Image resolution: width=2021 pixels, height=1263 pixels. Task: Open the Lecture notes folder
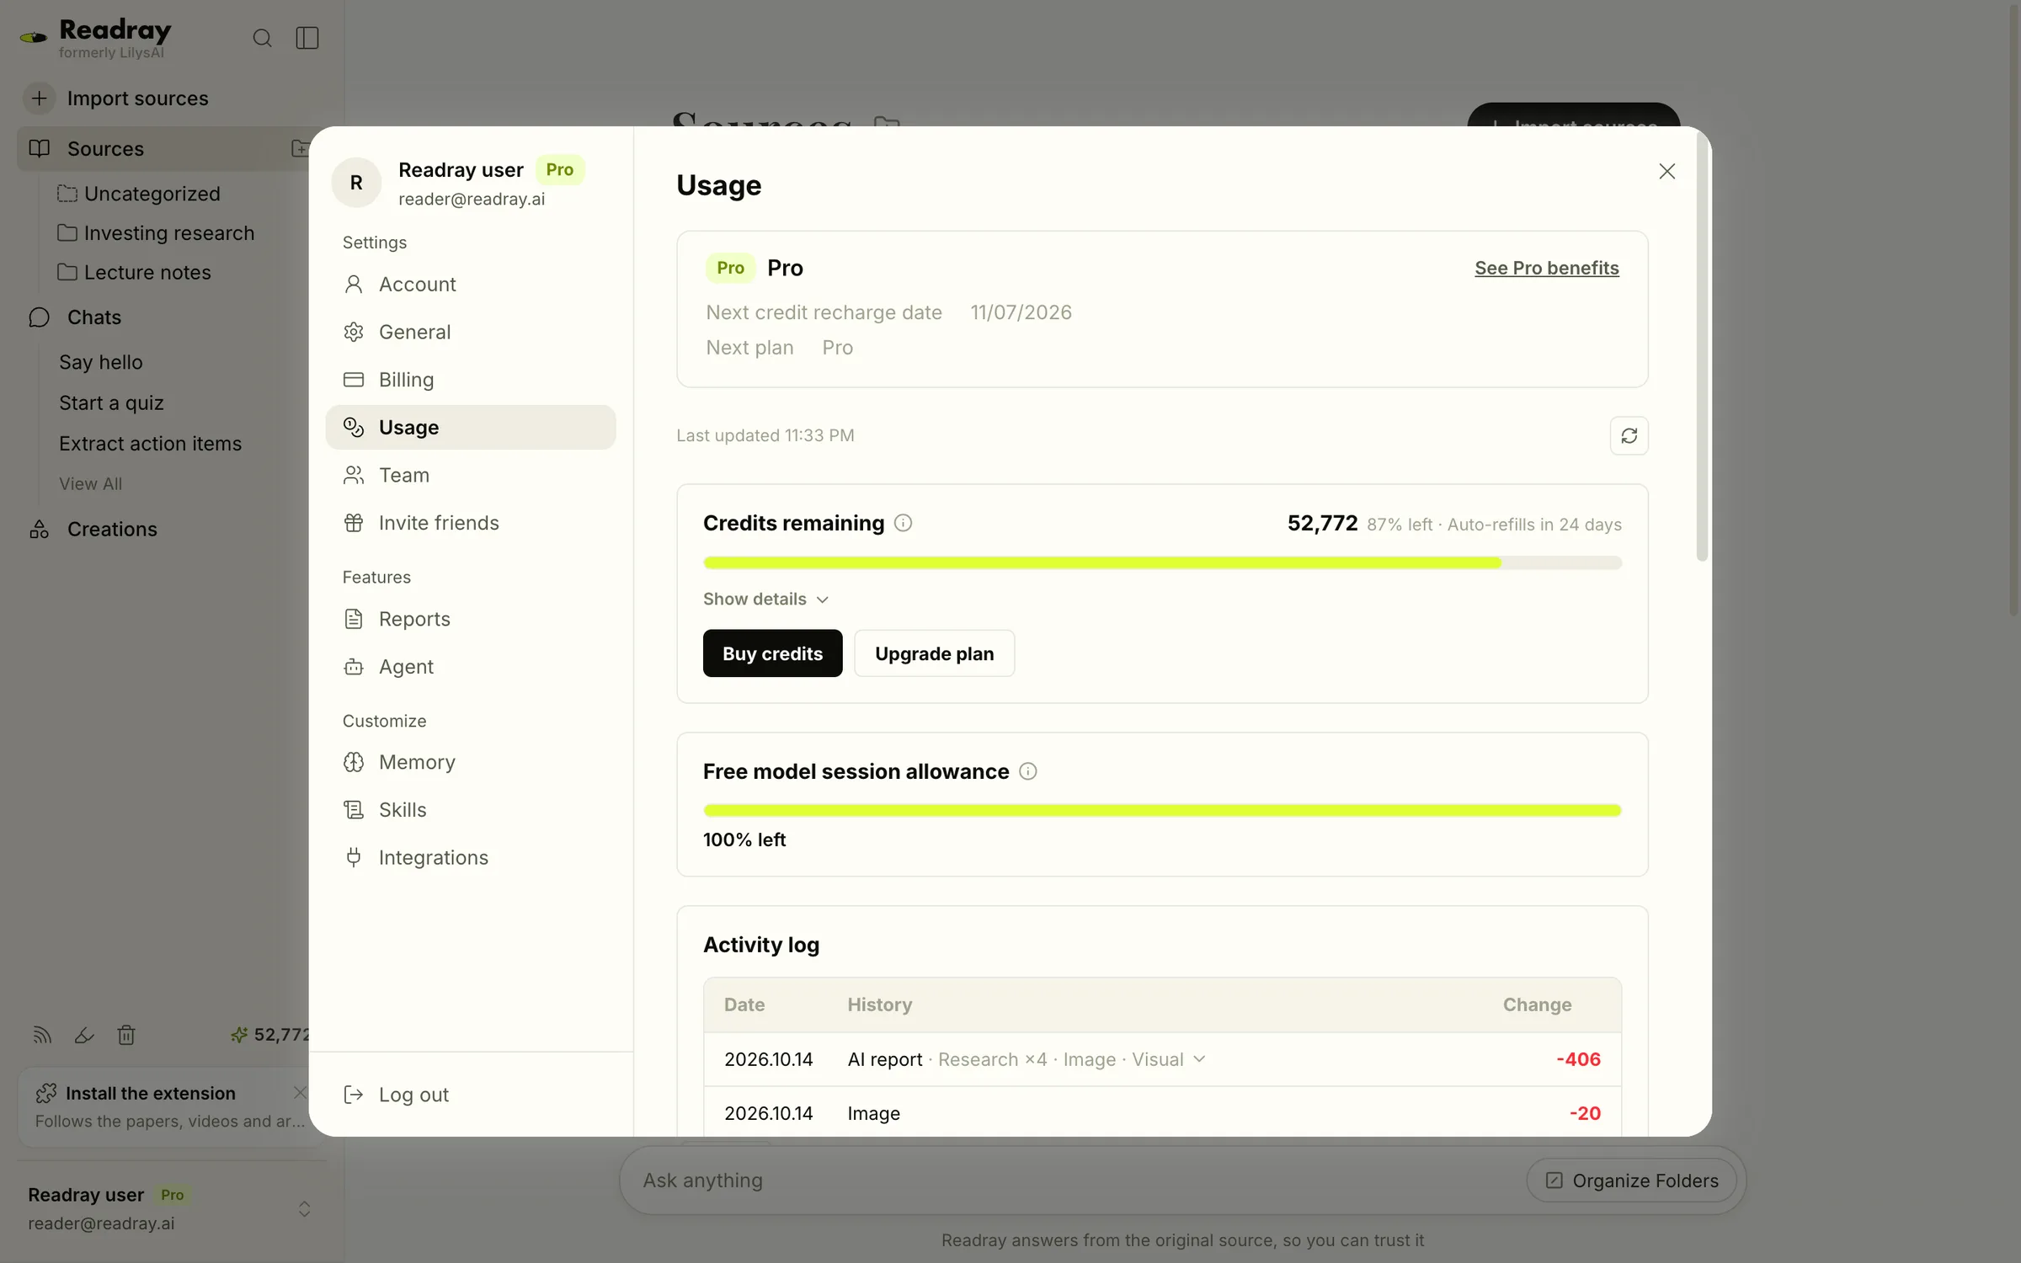135,273
